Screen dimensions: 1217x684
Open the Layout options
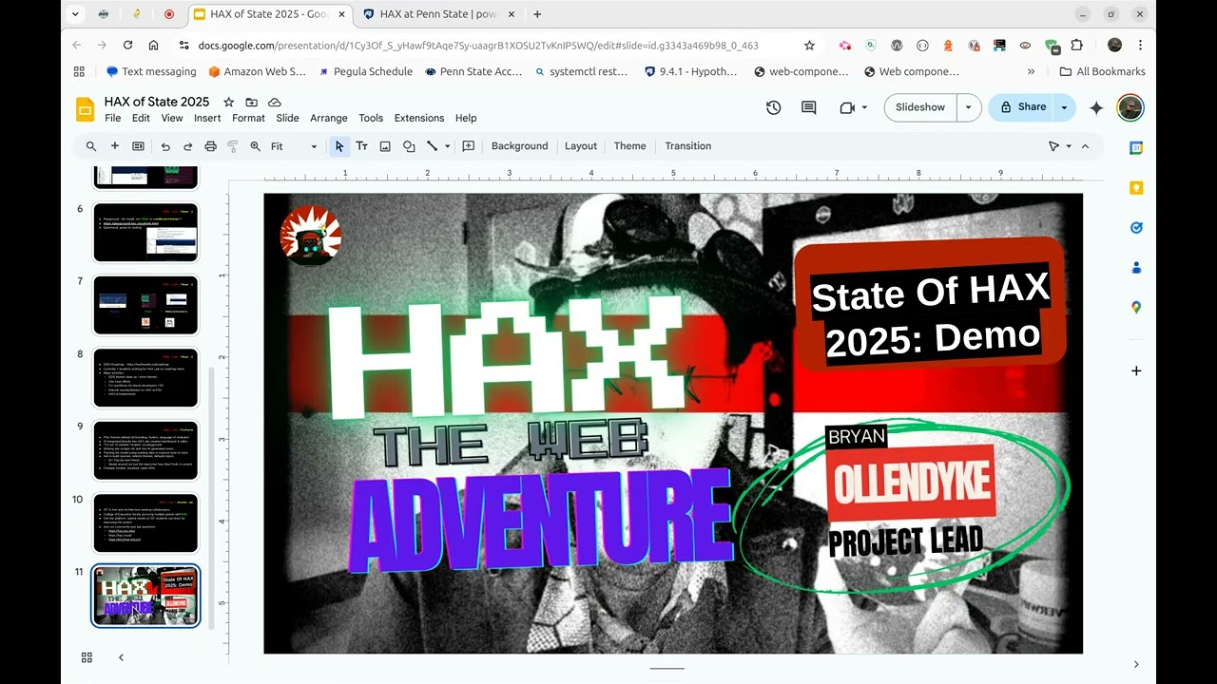[581, 146]
